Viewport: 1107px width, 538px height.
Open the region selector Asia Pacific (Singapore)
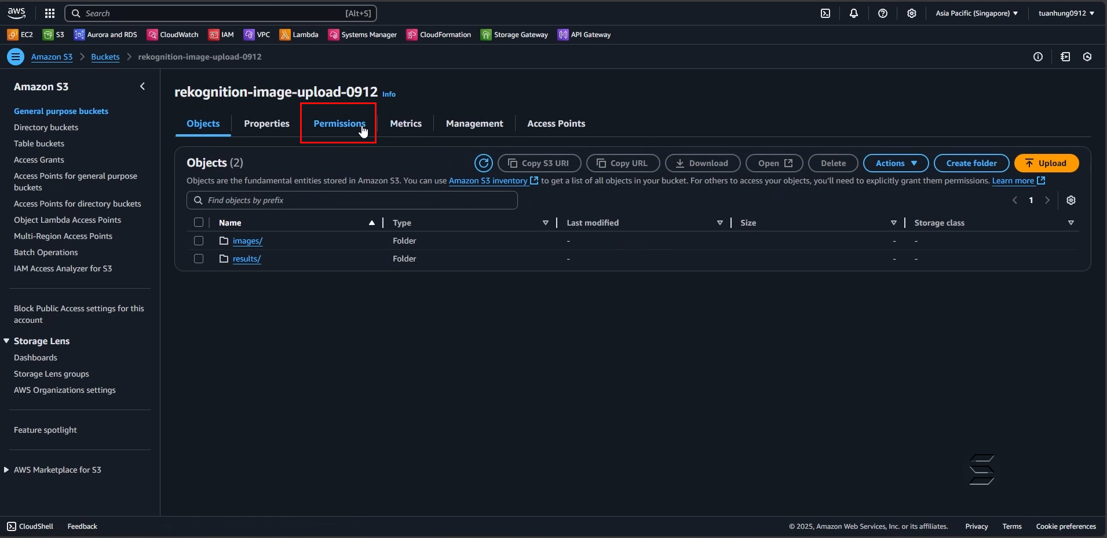point(977,13)
